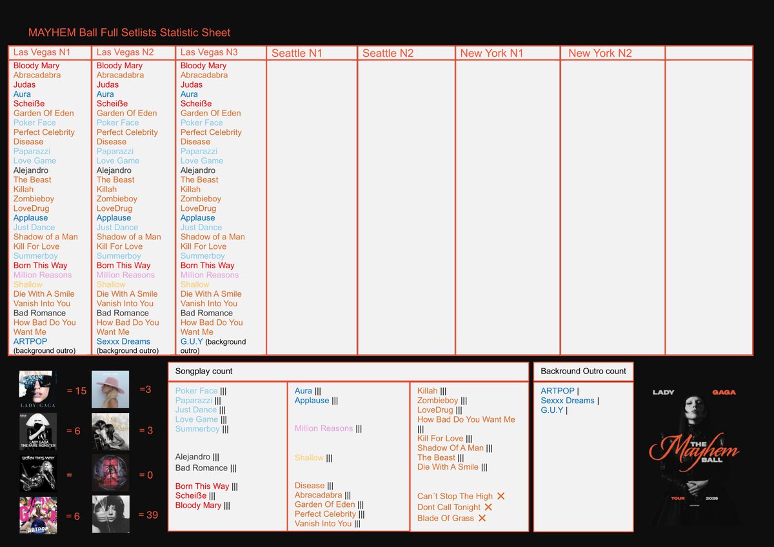Screen dimensions: 774x547
Task: Click the X beside Can't Stop The High
Action: 501,496
